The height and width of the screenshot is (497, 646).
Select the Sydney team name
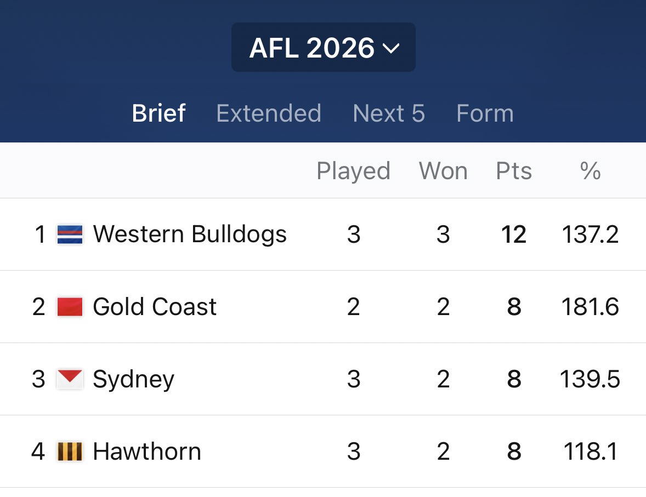pyautogui.click(x=133, y=379)
